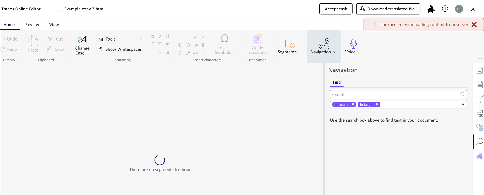Click the Voice microphone icon
The image size is (484, 195).
[353, 44]
